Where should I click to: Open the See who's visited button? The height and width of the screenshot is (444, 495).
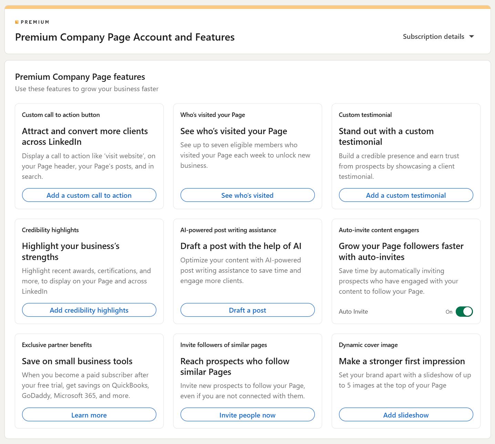pos(247,195)
